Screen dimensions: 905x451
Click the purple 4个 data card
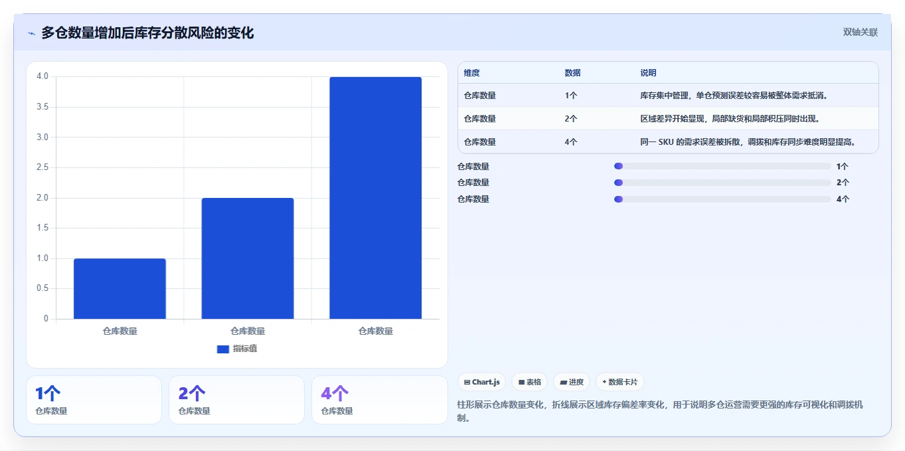point(379,400)
